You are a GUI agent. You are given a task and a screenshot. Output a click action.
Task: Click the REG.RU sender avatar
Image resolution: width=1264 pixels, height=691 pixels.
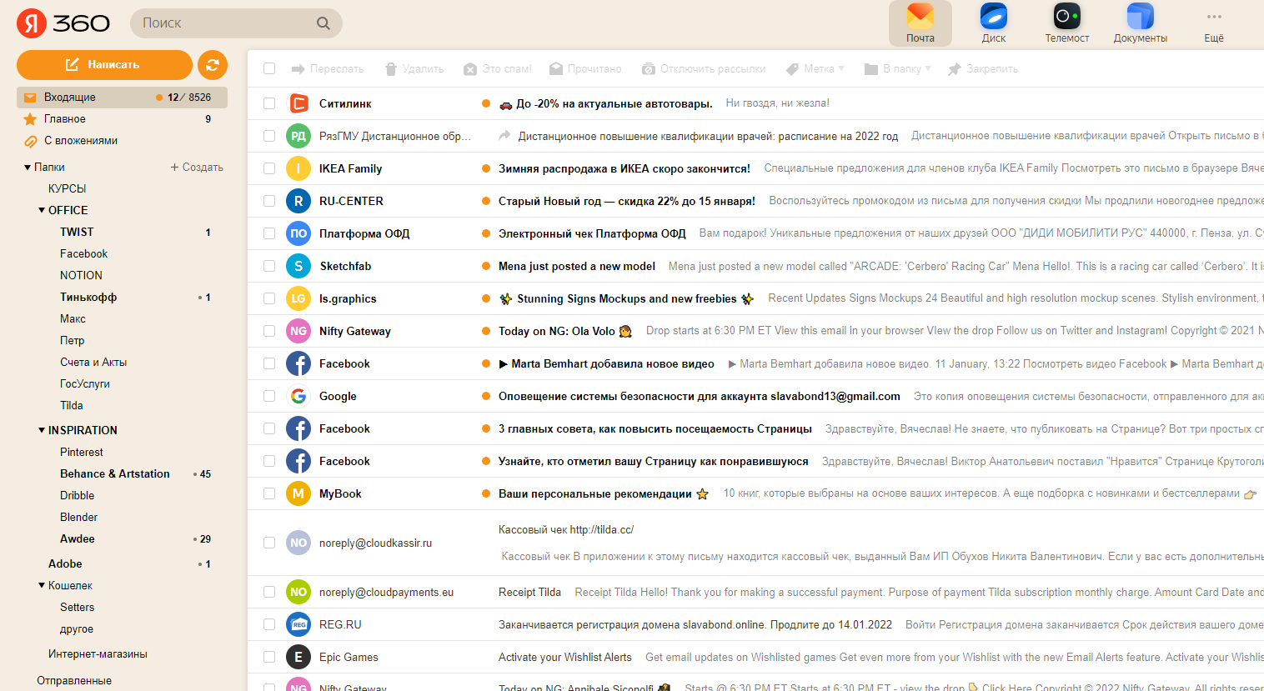[x=298, y=624]
